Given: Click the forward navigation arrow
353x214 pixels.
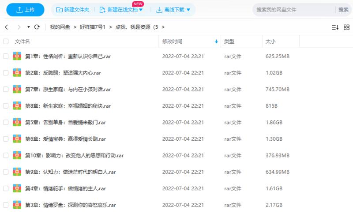Looking at the screenshot, I should click(x=18, y=27).
